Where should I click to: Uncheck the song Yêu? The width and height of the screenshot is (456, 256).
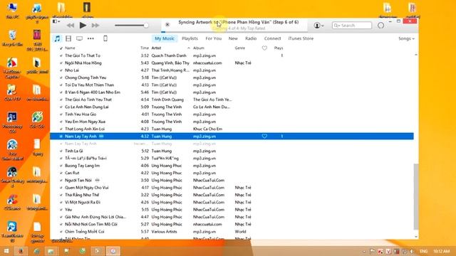[x=61, y=210]
